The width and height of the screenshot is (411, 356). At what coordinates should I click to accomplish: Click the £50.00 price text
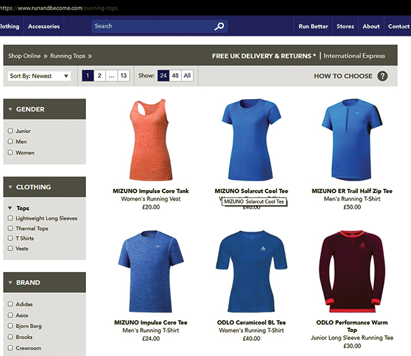point(352,207)
